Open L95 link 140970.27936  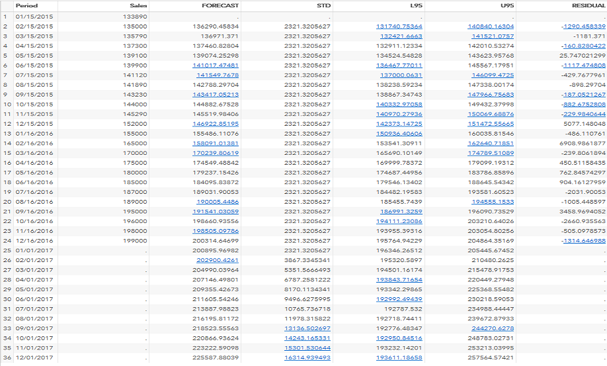point(399,114)
